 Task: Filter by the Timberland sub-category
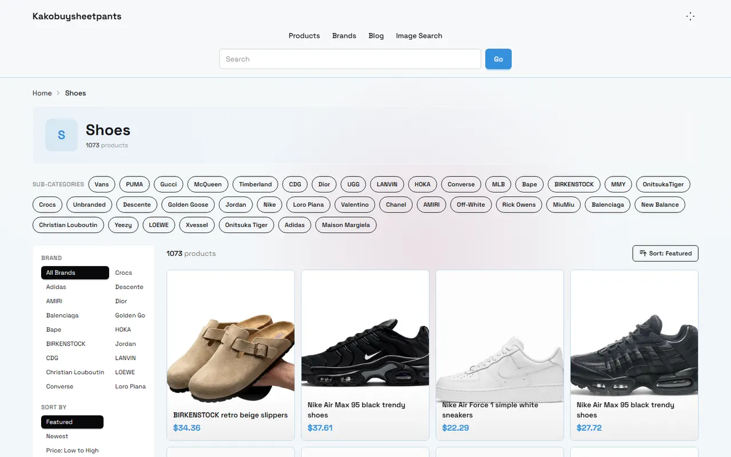(x=255, y=185)
